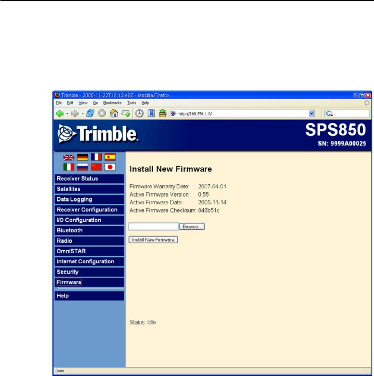Open the Help menu in the menu bar
Image resolution: width=374 pixels, height=376 pixels.
click(145, 103)
